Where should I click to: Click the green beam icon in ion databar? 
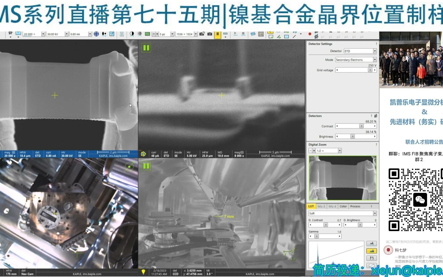pos(143,154)
